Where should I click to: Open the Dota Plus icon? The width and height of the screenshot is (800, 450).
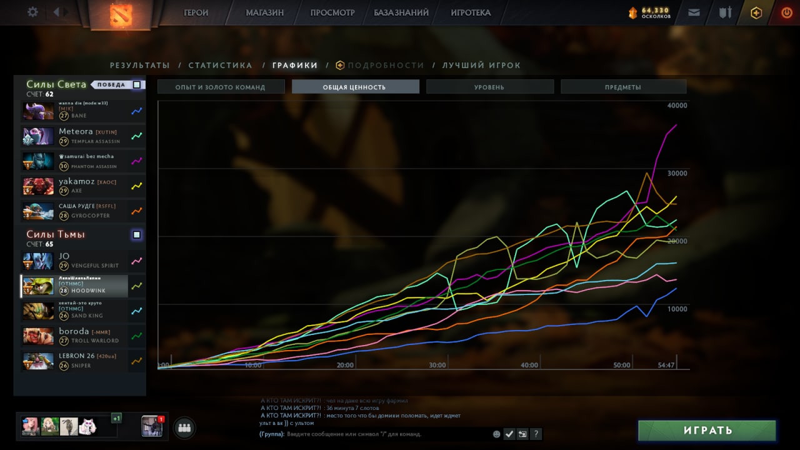tap(756, 12)
